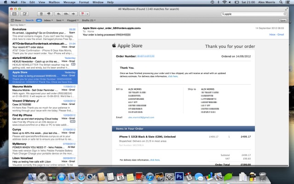Open Spotlight search in the menu bar
The height and width of the screenshot is (184, 294).
click(281, 2)
